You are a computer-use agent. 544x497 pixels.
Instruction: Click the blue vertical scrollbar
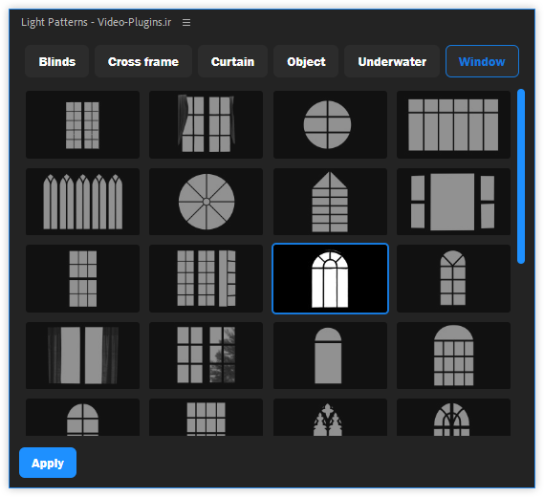tap(521, 176)
